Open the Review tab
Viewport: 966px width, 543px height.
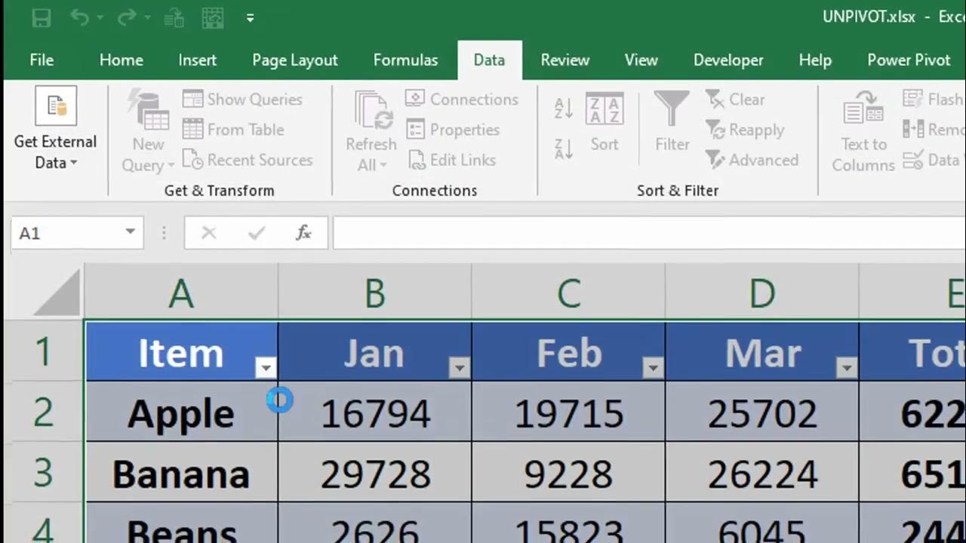[565, 60]
